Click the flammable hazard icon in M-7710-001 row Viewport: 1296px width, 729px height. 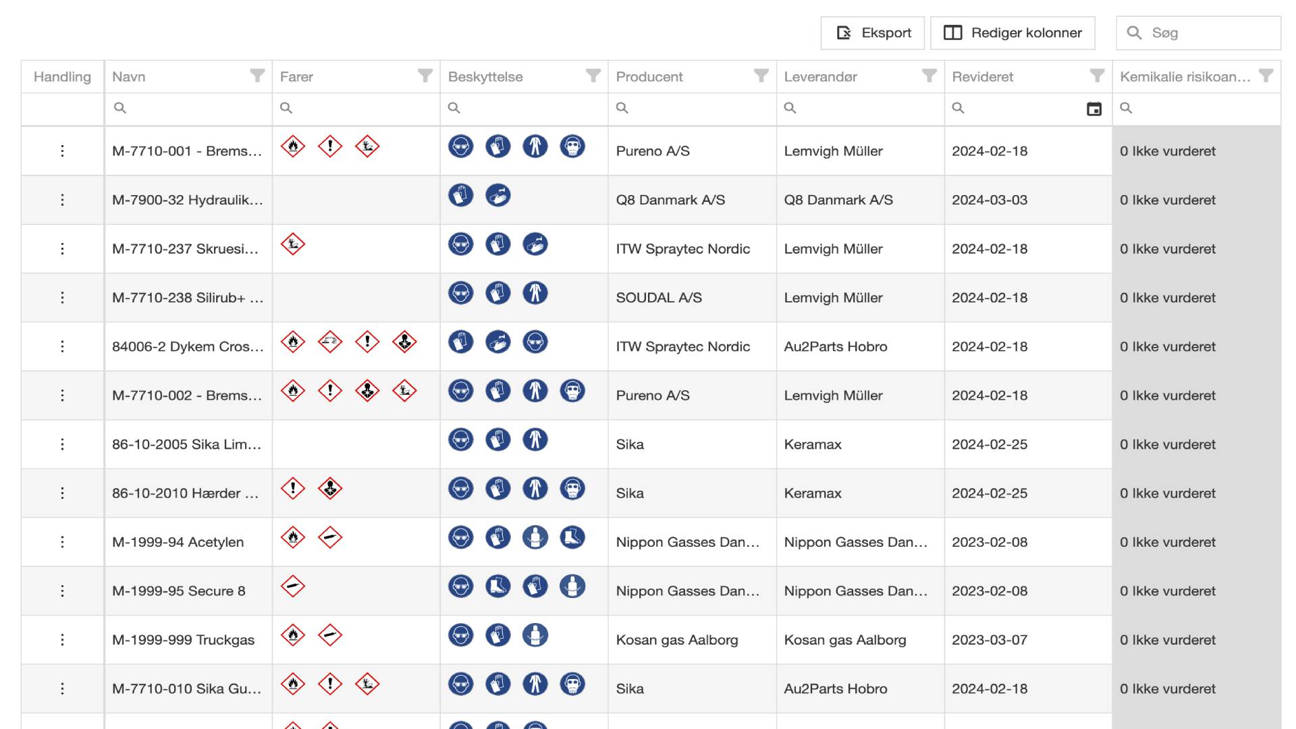293,146
